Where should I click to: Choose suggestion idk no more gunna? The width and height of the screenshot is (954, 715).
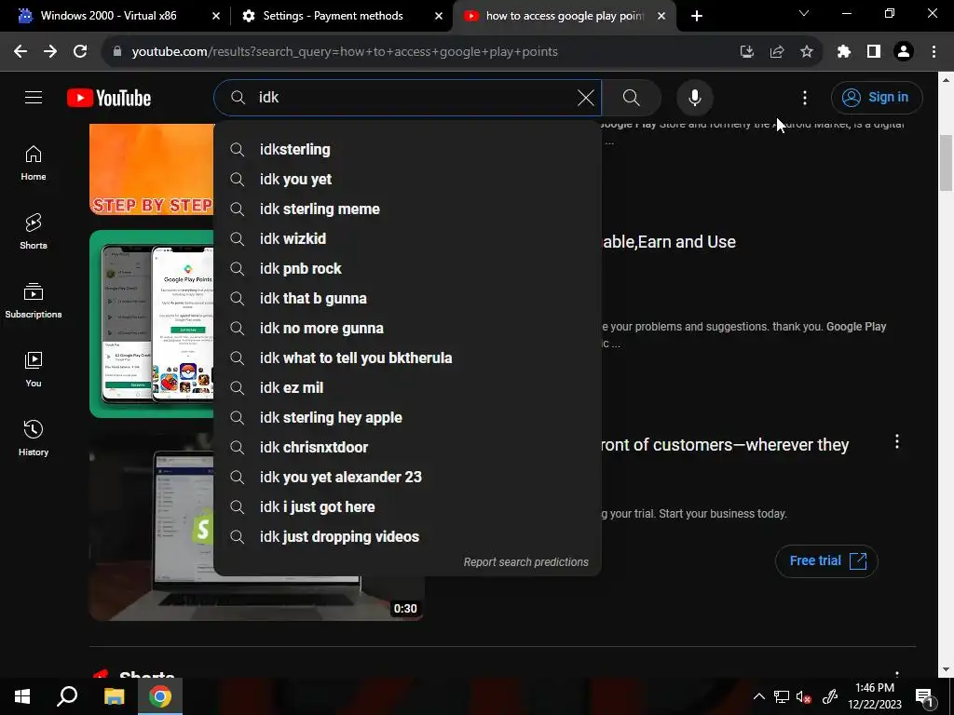pyautogui.click(x=408, y=329)
